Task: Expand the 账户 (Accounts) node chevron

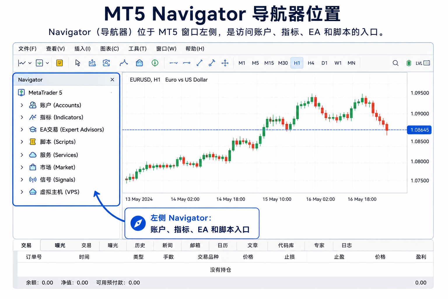Action: coord(22,105)
